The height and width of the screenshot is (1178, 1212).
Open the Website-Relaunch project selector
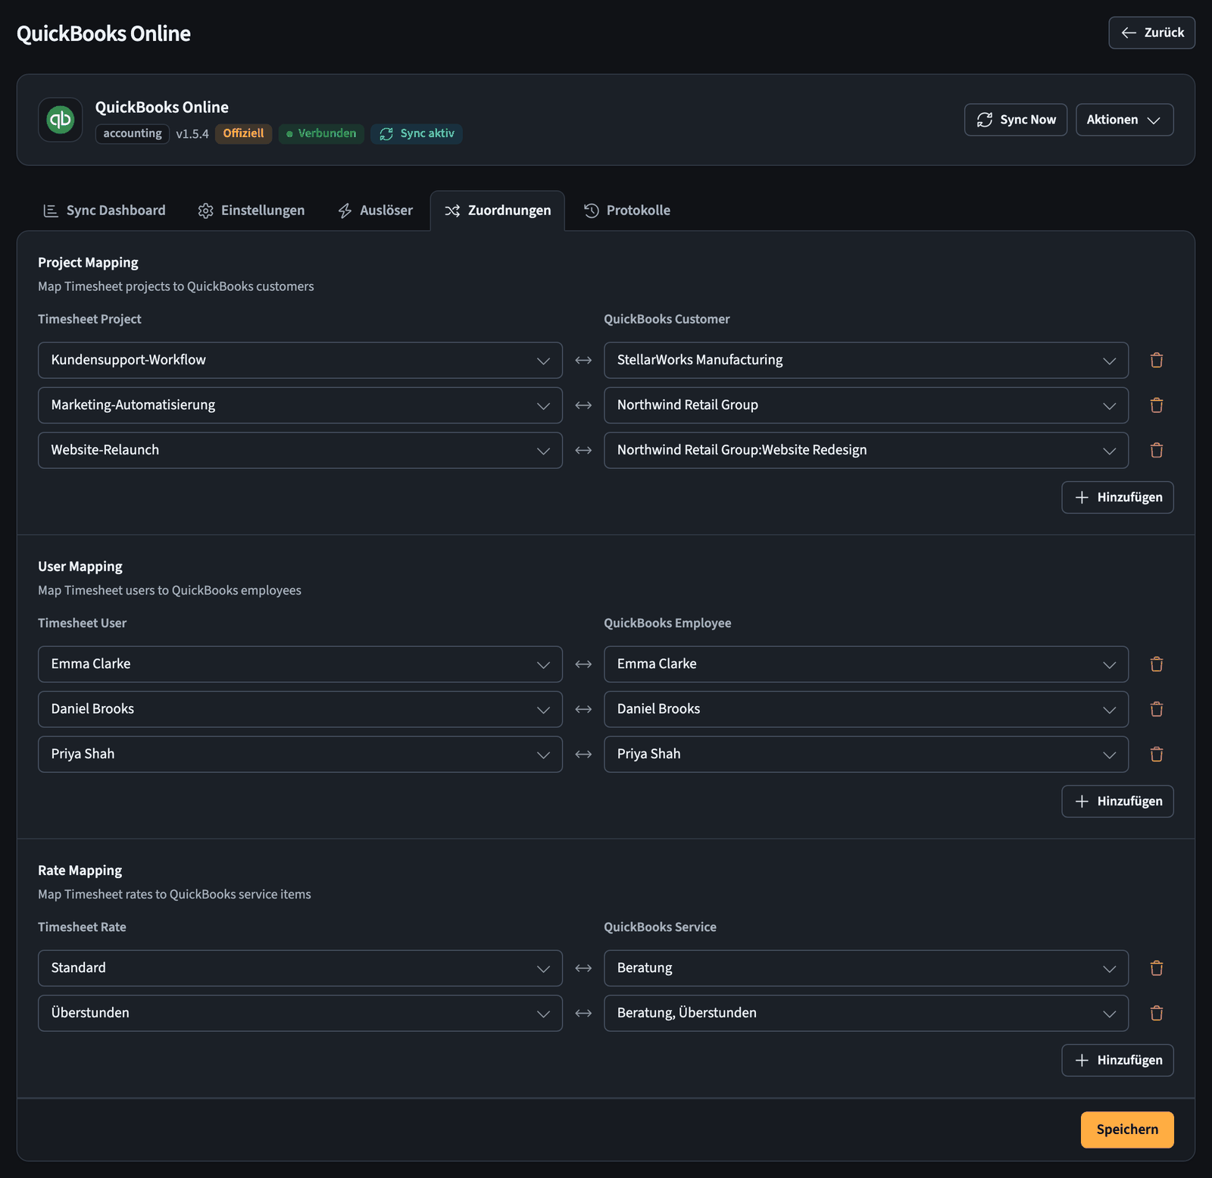pos(300,451)
